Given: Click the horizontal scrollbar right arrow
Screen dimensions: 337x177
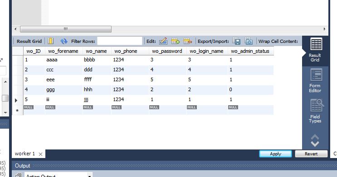Looking at the screenshot, I should pyautogui.click(x=325, y=29).
